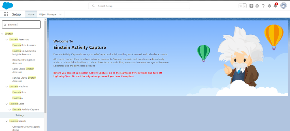
Task: Open the Global Actions plus icon
Action: tap(251, 6)
